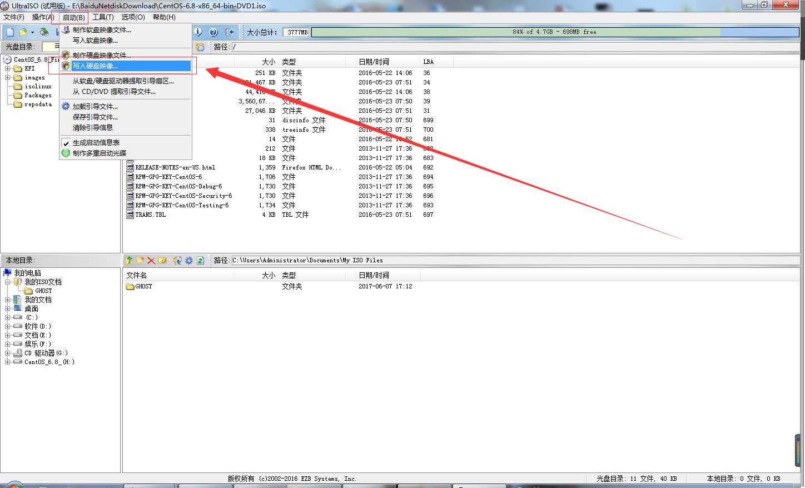Screen dimensions: 805x488
Task: Click the shield icon next to 制作硬盘映像文件
Action: 66,55
